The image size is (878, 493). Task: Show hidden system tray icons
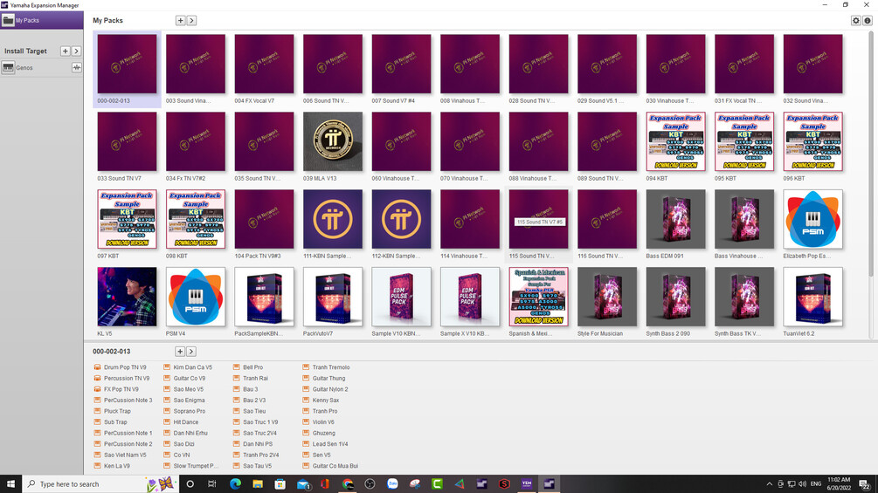(770, 484)
